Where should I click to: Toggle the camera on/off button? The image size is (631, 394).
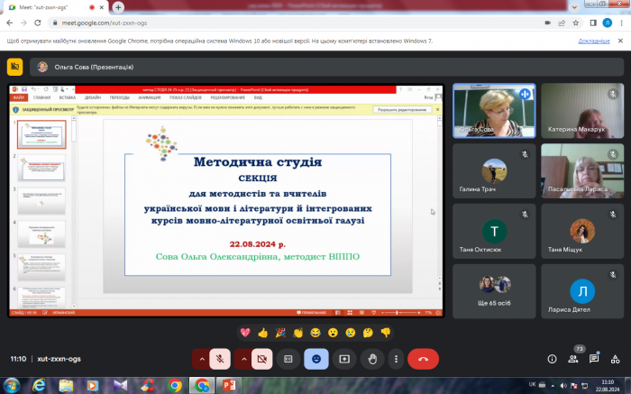[x=262, y=358]
